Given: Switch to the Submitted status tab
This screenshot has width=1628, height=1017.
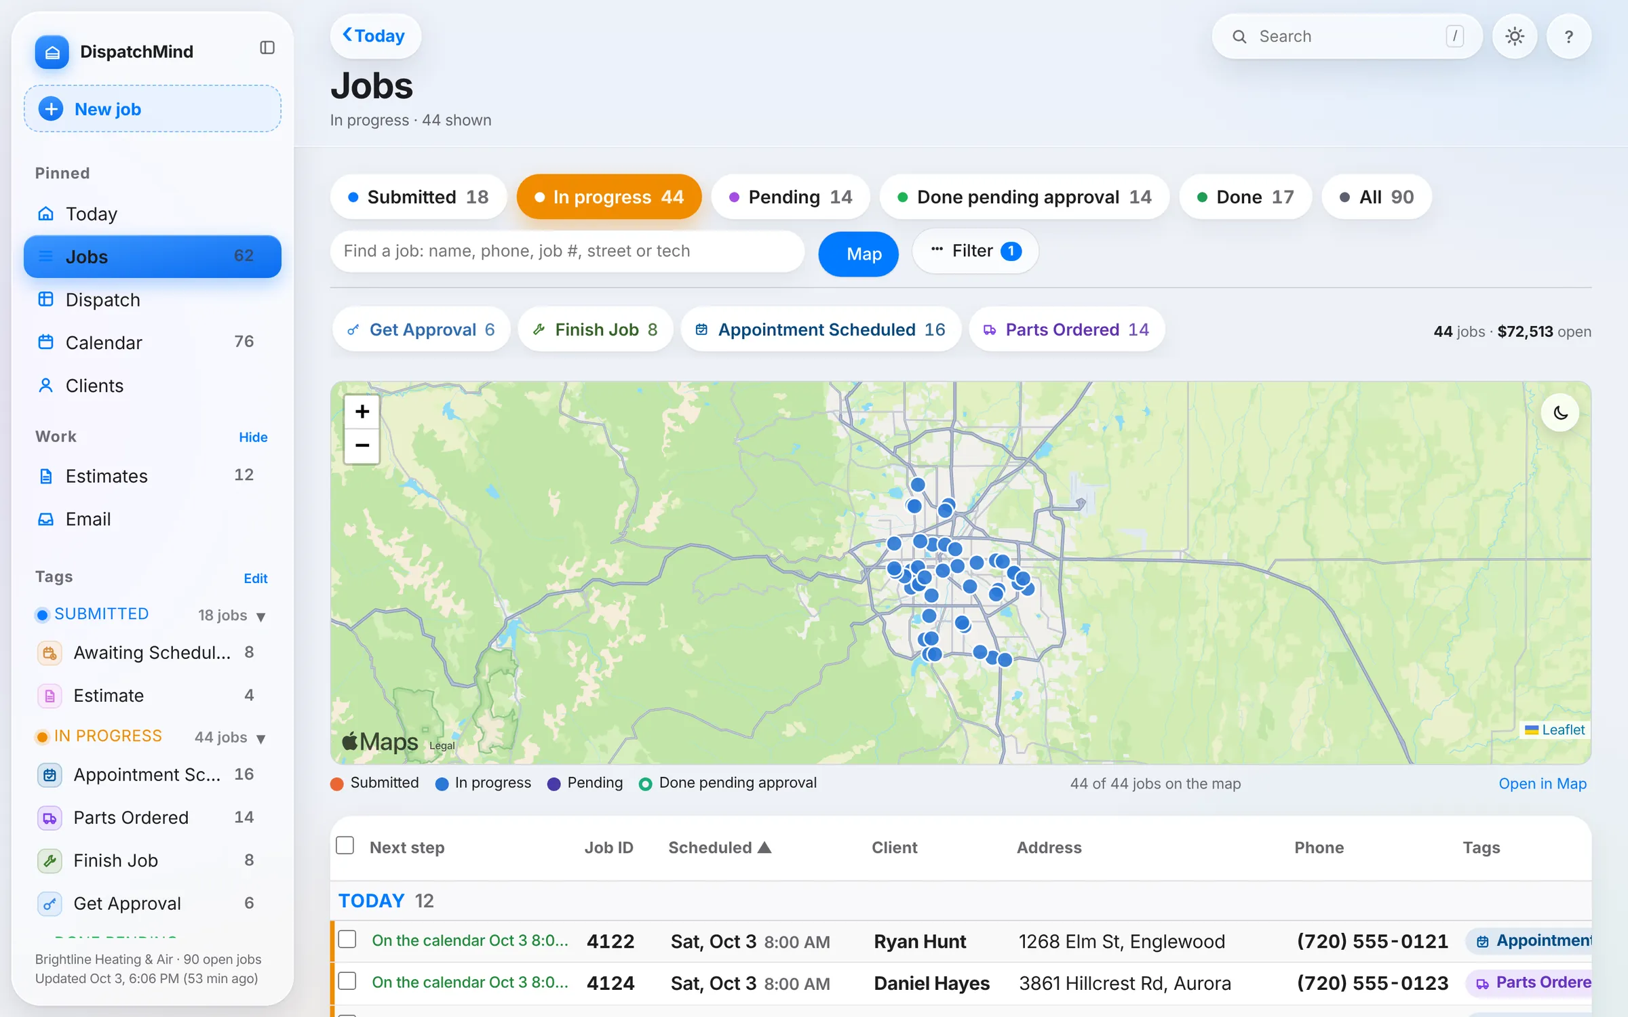Looking at the screenshot, I should tap(419, 197).
